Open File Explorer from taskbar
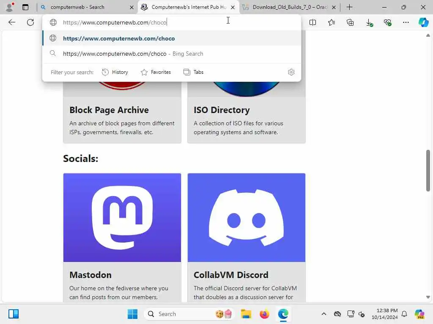Screen dimensions: 433x324 pyautogui.click(x=246, y=314)
